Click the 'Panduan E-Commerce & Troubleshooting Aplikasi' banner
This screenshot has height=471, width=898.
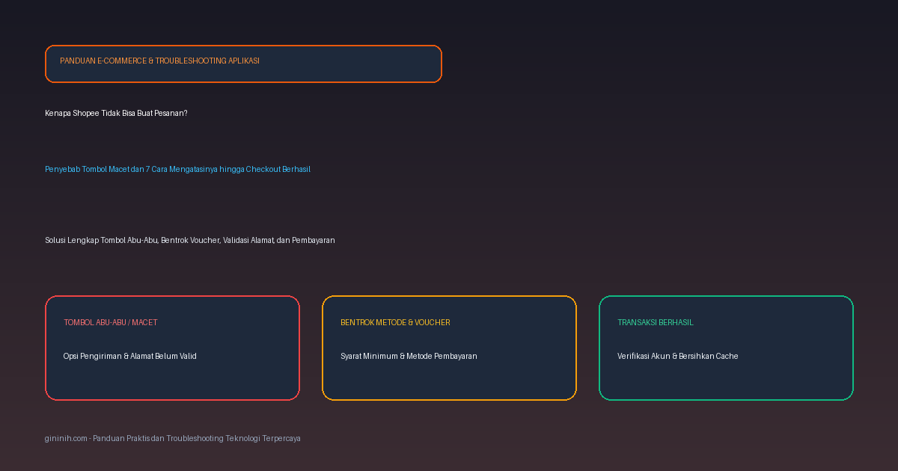pos(243,64)
